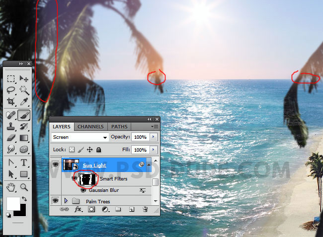
Task: Open the Opacity slider arrow
Action: 153,137
